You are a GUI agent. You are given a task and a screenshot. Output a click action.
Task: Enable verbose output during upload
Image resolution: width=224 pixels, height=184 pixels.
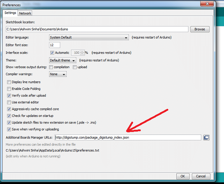75,67
